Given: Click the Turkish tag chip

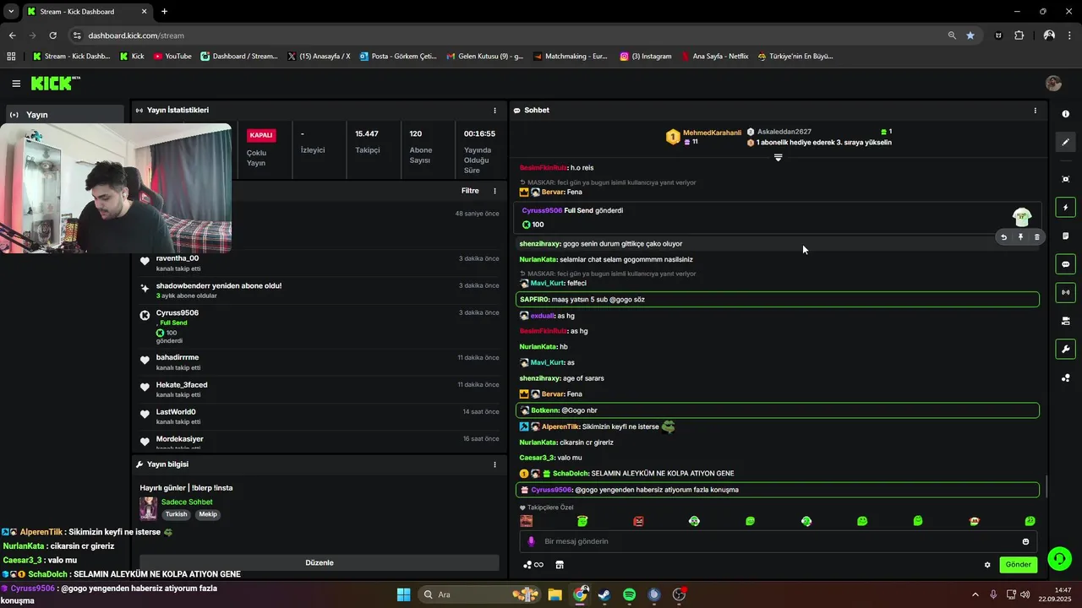Looking at the screenshot, I should [x=176, y=514].
